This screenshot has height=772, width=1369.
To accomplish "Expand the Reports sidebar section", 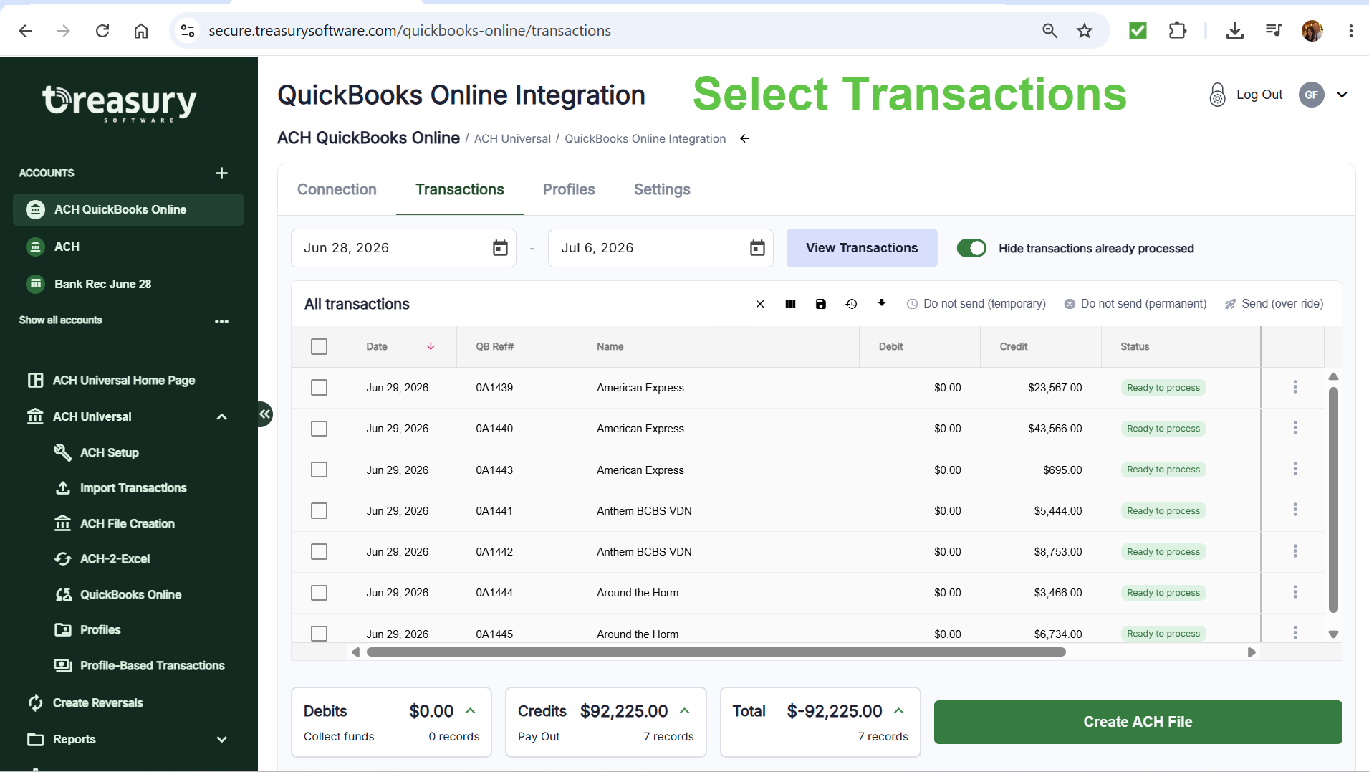I will (221, 739).
